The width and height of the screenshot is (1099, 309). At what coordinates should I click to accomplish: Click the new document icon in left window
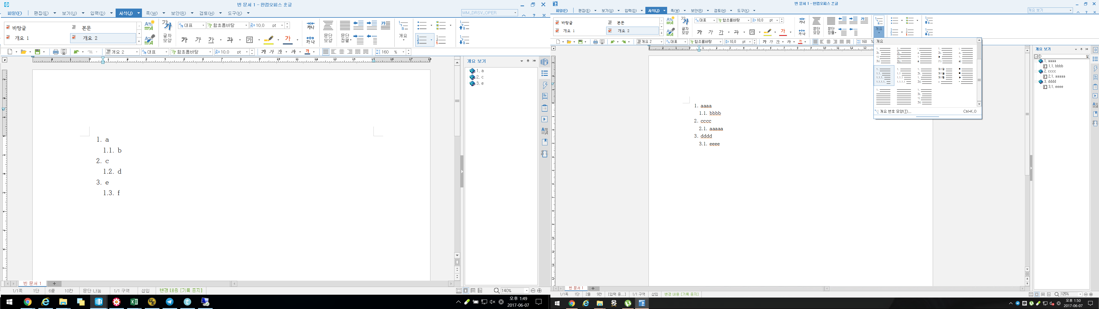pos(10,52)
